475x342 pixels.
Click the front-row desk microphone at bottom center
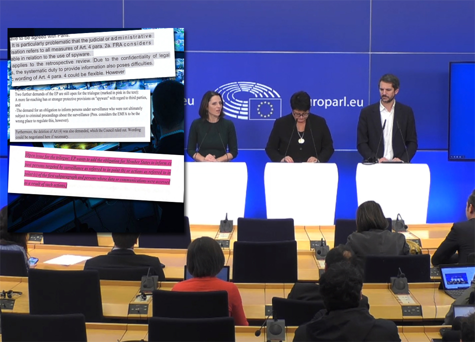tap(275, 327)
